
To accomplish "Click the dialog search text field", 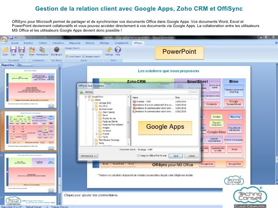I will coord(160,92).
